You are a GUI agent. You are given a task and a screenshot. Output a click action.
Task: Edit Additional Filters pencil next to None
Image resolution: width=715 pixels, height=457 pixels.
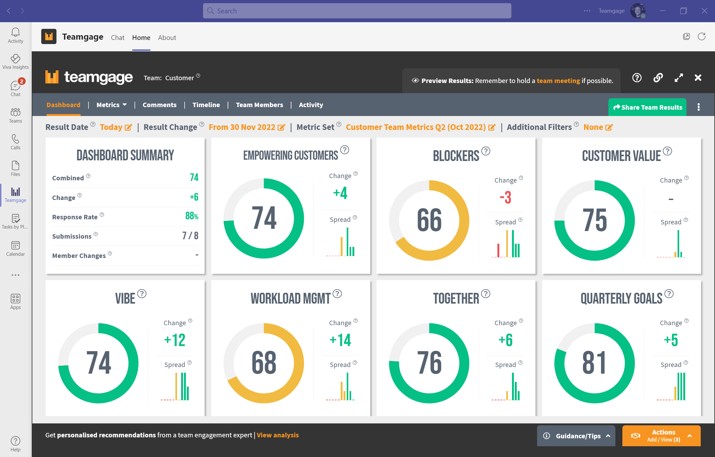click(609, 127)
